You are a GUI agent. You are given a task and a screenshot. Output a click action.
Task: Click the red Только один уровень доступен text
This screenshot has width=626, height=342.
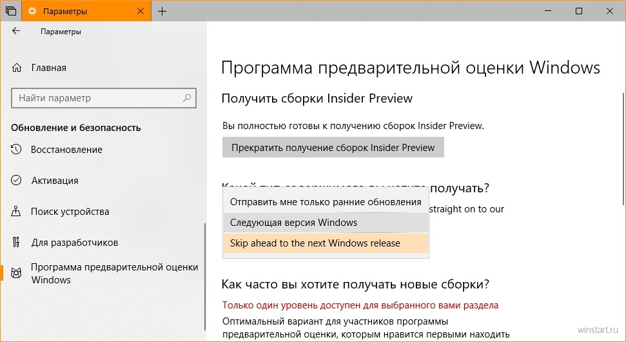[360, 305]
